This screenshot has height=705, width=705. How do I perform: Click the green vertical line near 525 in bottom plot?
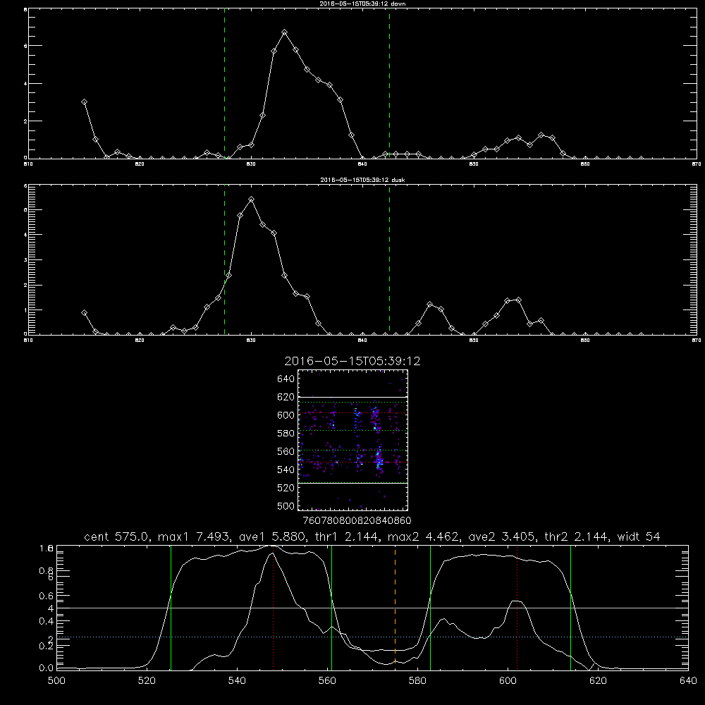coord(171,608)
